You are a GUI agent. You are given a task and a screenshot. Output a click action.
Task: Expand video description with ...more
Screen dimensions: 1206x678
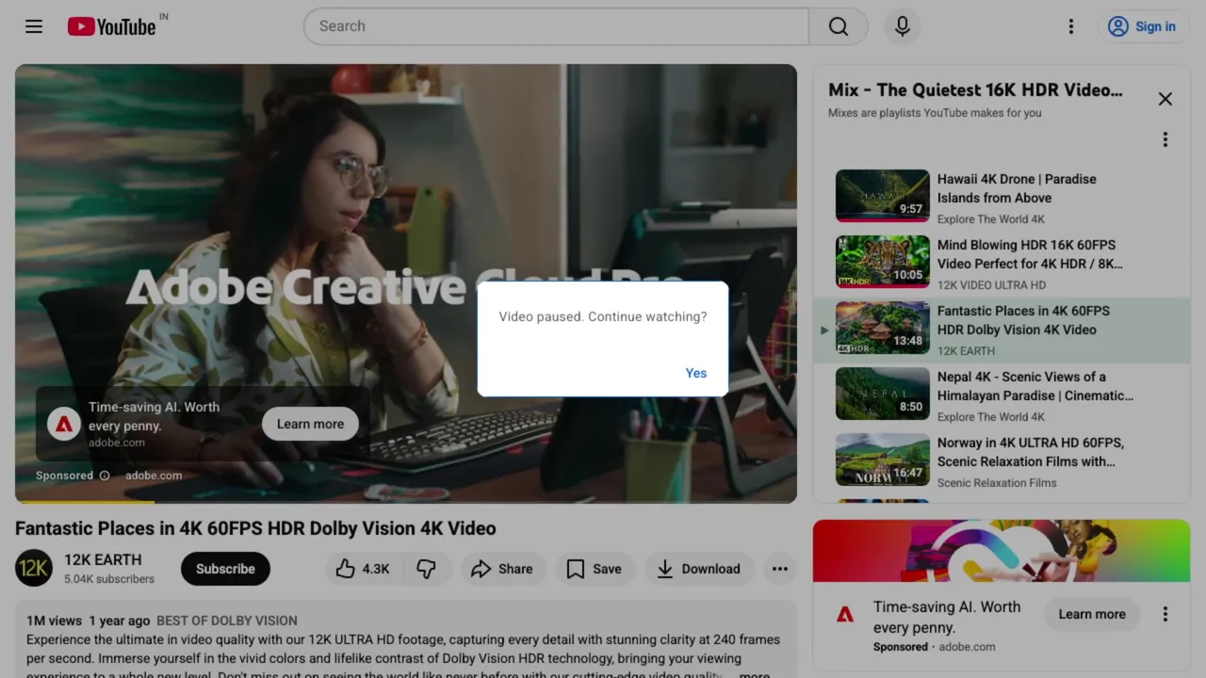pos(754,674)
